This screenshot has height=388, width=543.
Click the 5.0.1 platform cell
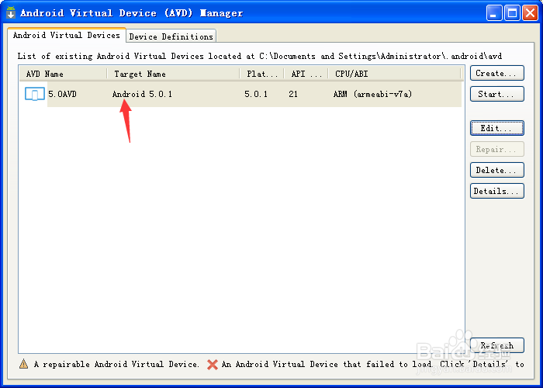pos(256,94)
